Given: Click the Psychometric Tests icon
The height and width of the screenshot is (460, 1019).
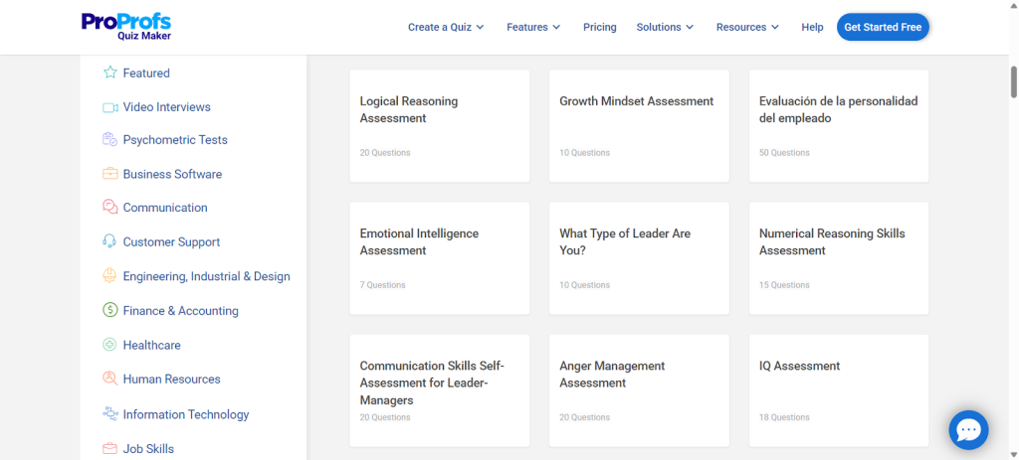Looking at the screenshot, I should [x=110, y=140].
